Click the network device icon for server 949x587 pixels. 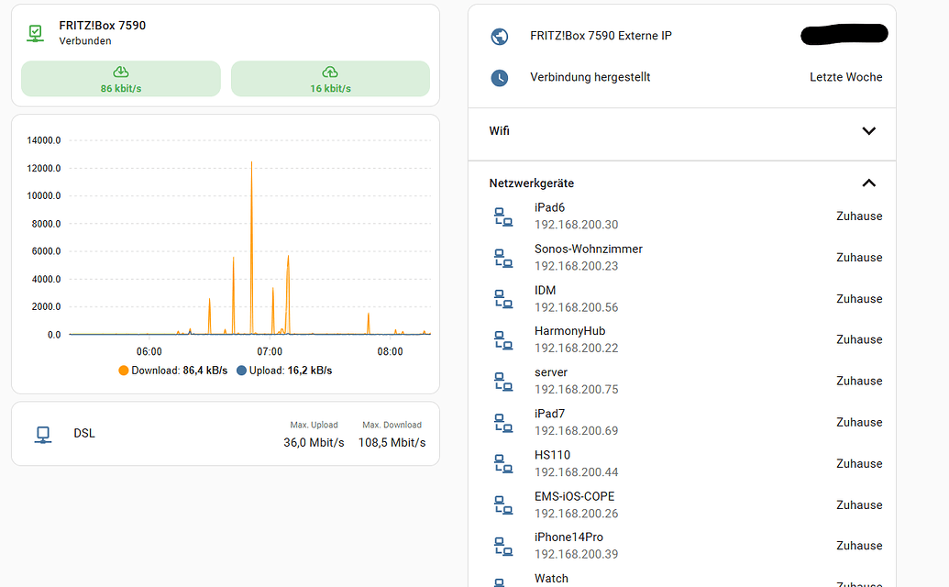click(503, 381)
